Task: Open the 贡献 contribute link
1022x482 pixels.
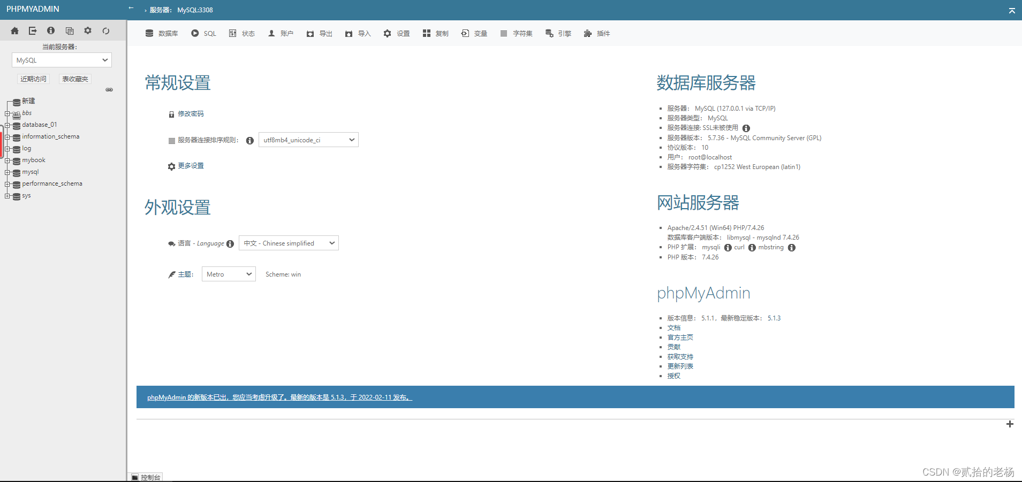Action: tap(674, 347)
